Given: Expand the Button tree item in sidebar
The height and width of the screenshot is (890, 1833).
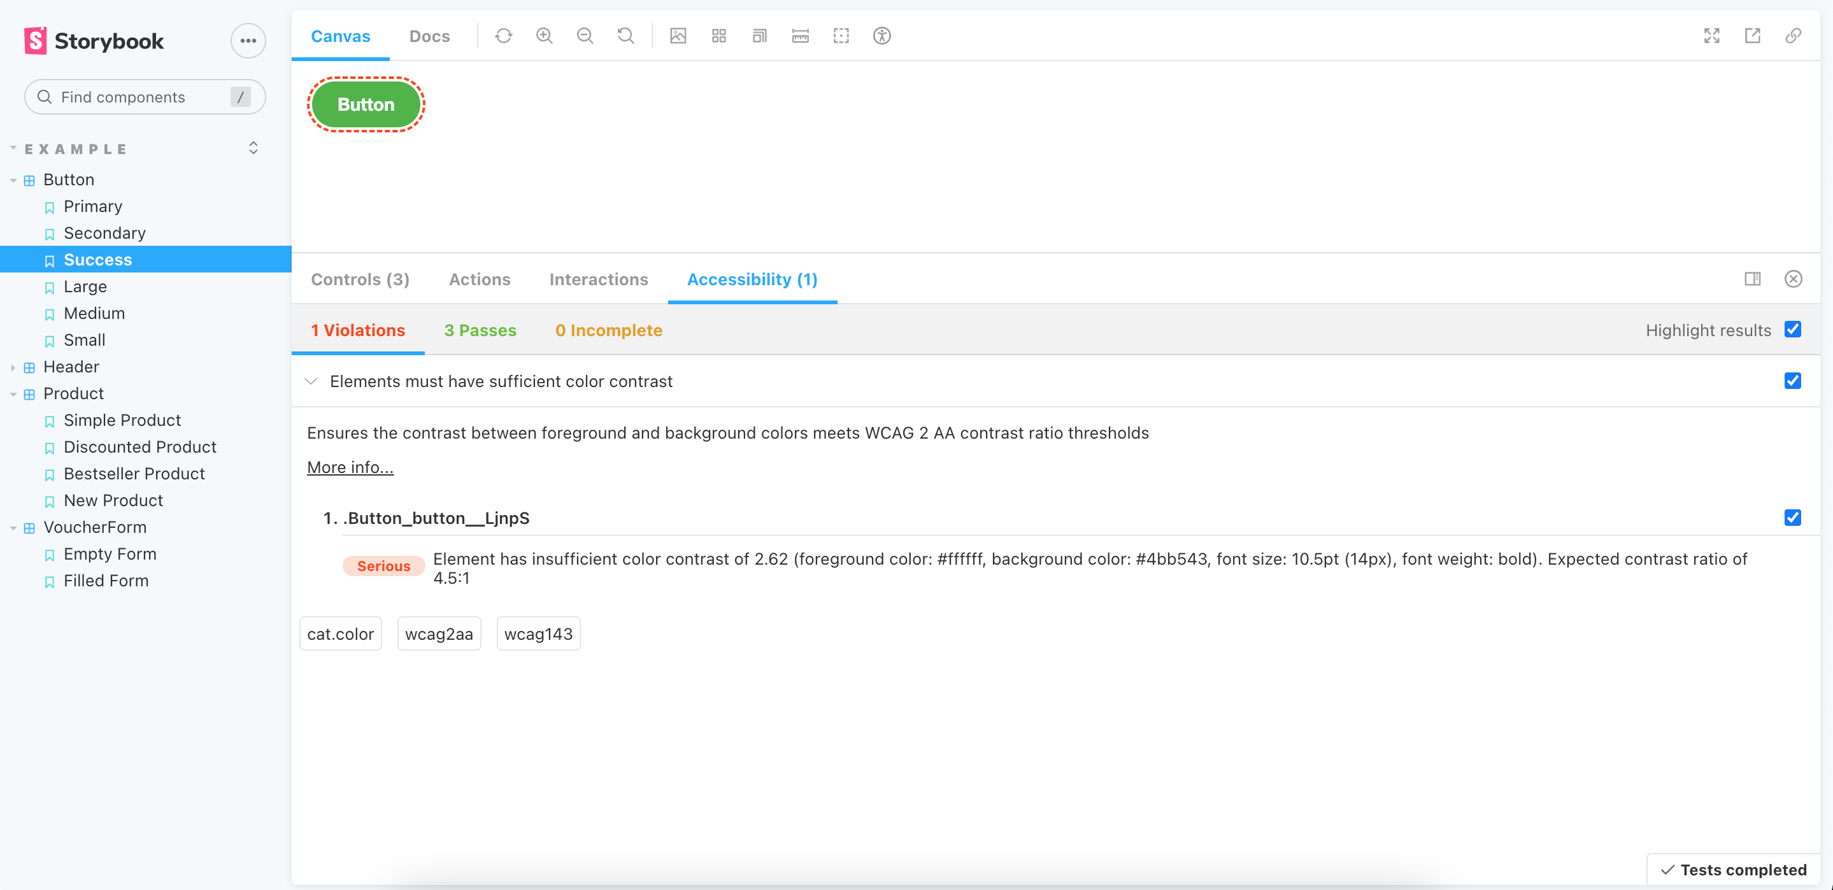Looking at the screenshot, I should [13, 180].
